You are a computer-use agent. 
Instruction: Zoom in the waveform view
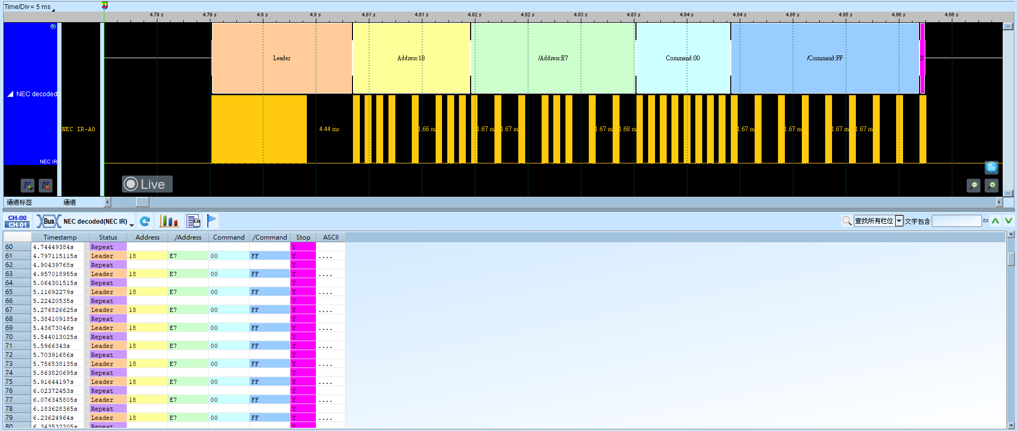991,185
